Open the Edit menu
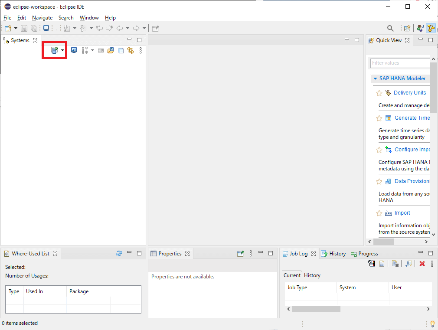The image size is (438, 330). click(22, 18)
